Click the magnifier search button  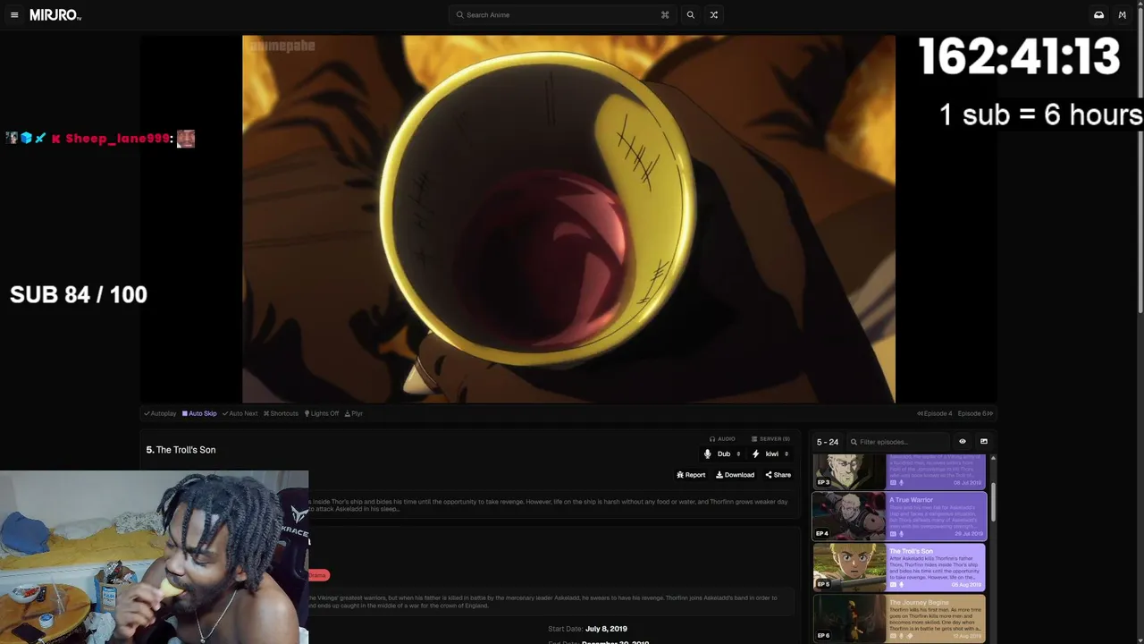pos(690,15)
